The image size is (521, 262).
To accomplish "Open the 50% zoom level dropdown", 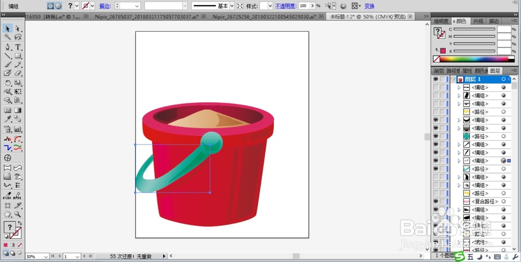I will pos(46,256).
